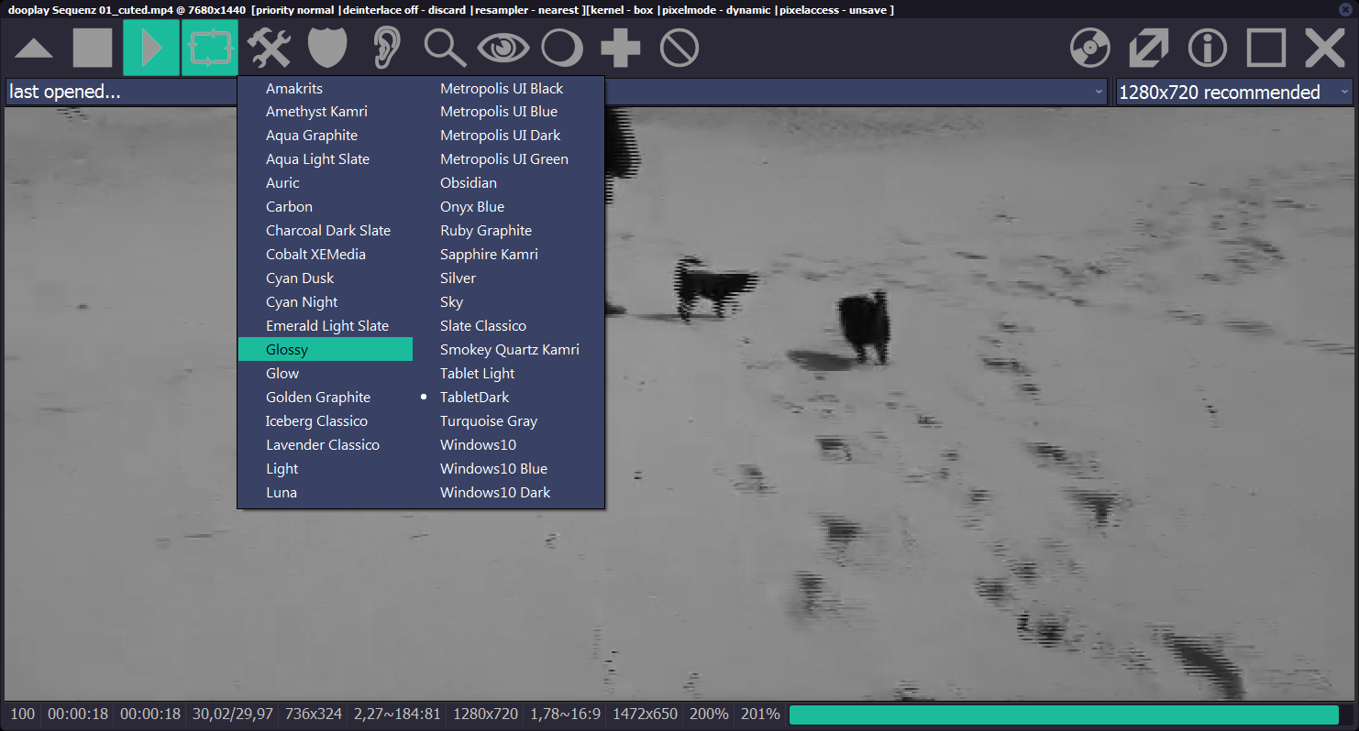Select Metropolis UI Blue theme
Screen dimensions: 1359x731
[498, 112]
